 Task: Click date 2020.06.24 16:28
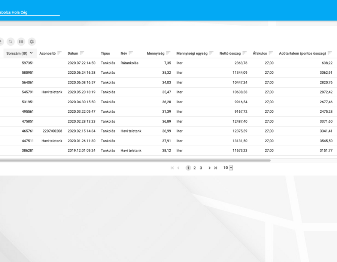[x=82, y=73]
